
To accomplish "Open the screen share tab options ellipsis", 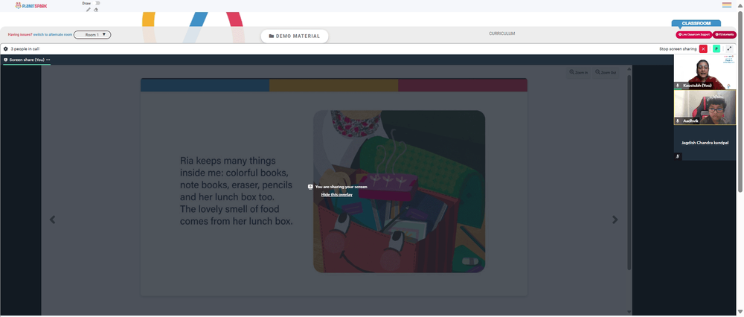I will [48, 60].
